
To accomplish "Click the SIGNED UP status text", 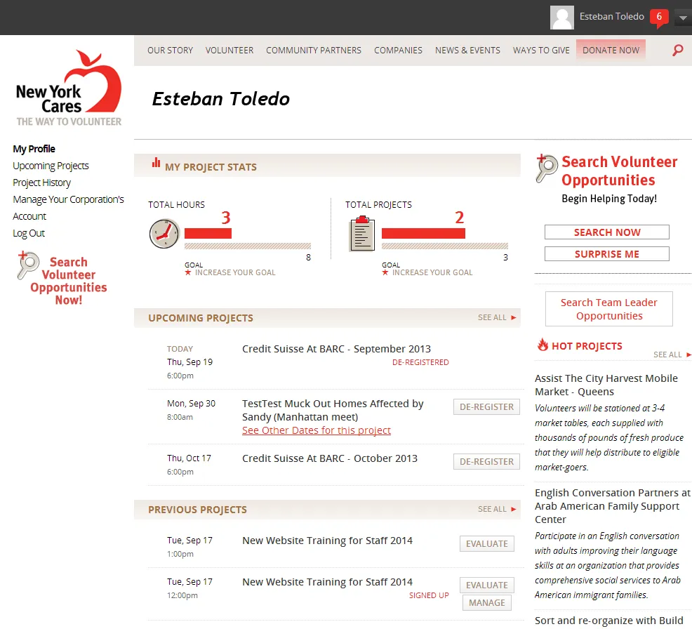I will (x=429, y=595).
